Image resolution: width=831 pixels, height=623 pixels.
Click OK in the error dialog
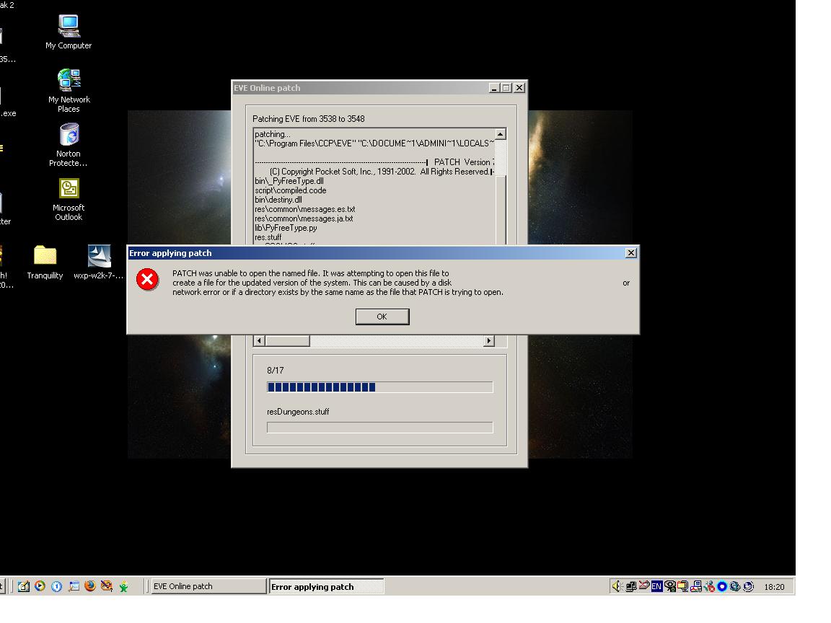click(x=382, y=317)
